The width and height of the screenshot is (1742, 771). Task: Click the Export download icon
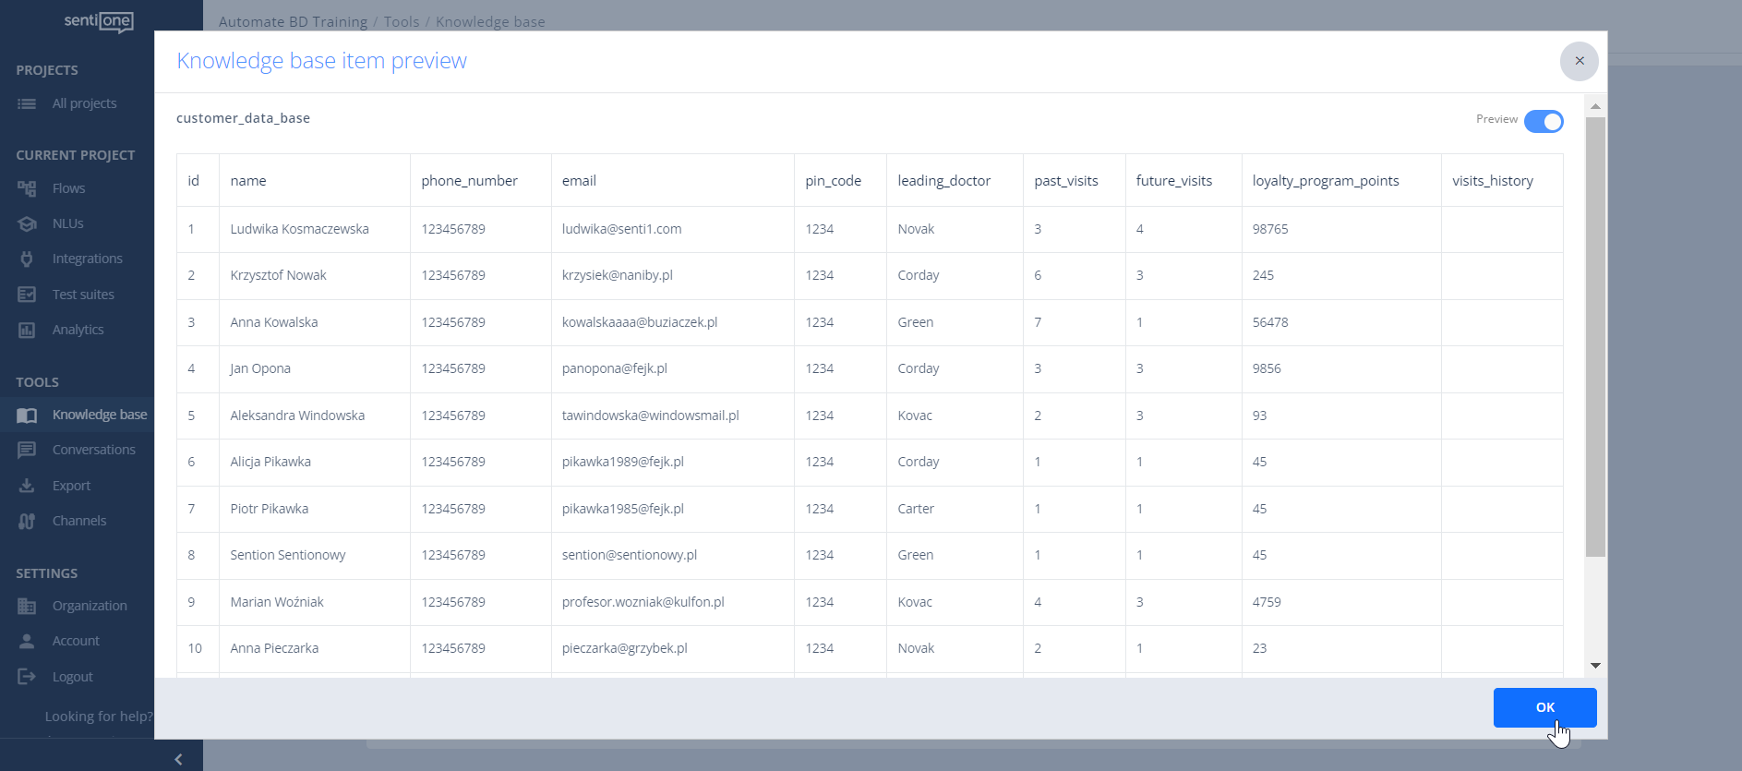[27, 486]
